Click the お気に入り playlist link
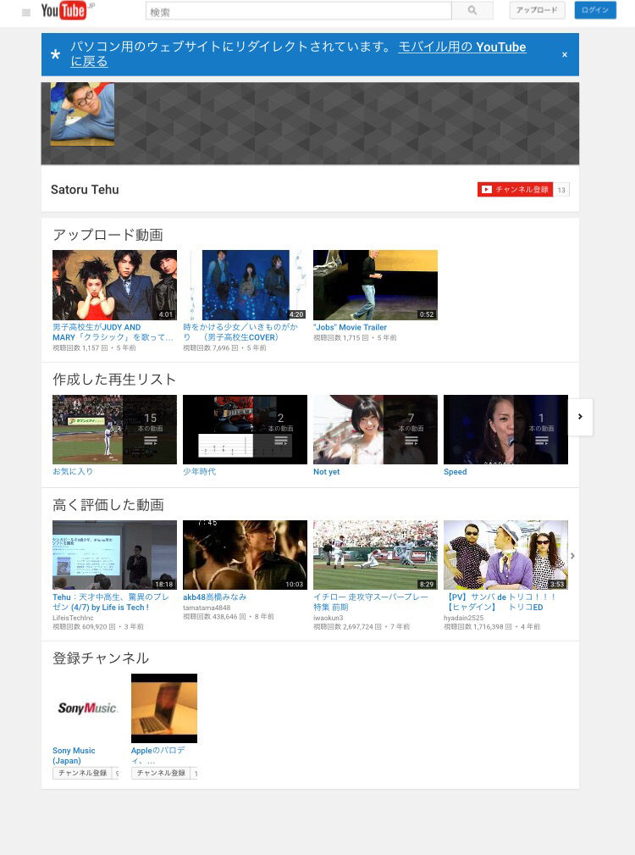635x855 pixels. (x=73, y=472)
